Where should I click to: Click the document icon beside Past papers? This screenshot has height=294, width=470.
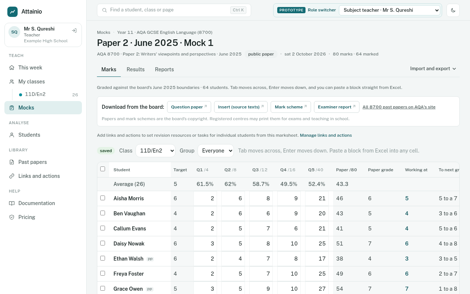coord(12,162)
